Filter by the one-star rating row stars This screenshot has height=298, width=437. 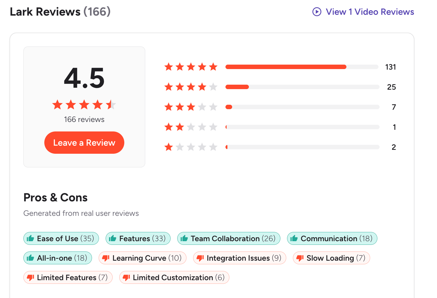191,147
